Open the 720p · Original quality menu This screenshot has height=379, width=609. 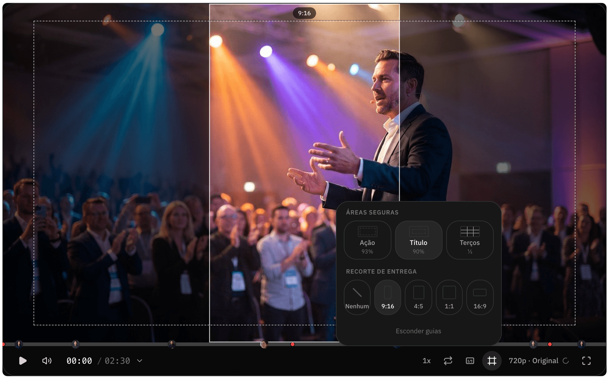(539, 361)
